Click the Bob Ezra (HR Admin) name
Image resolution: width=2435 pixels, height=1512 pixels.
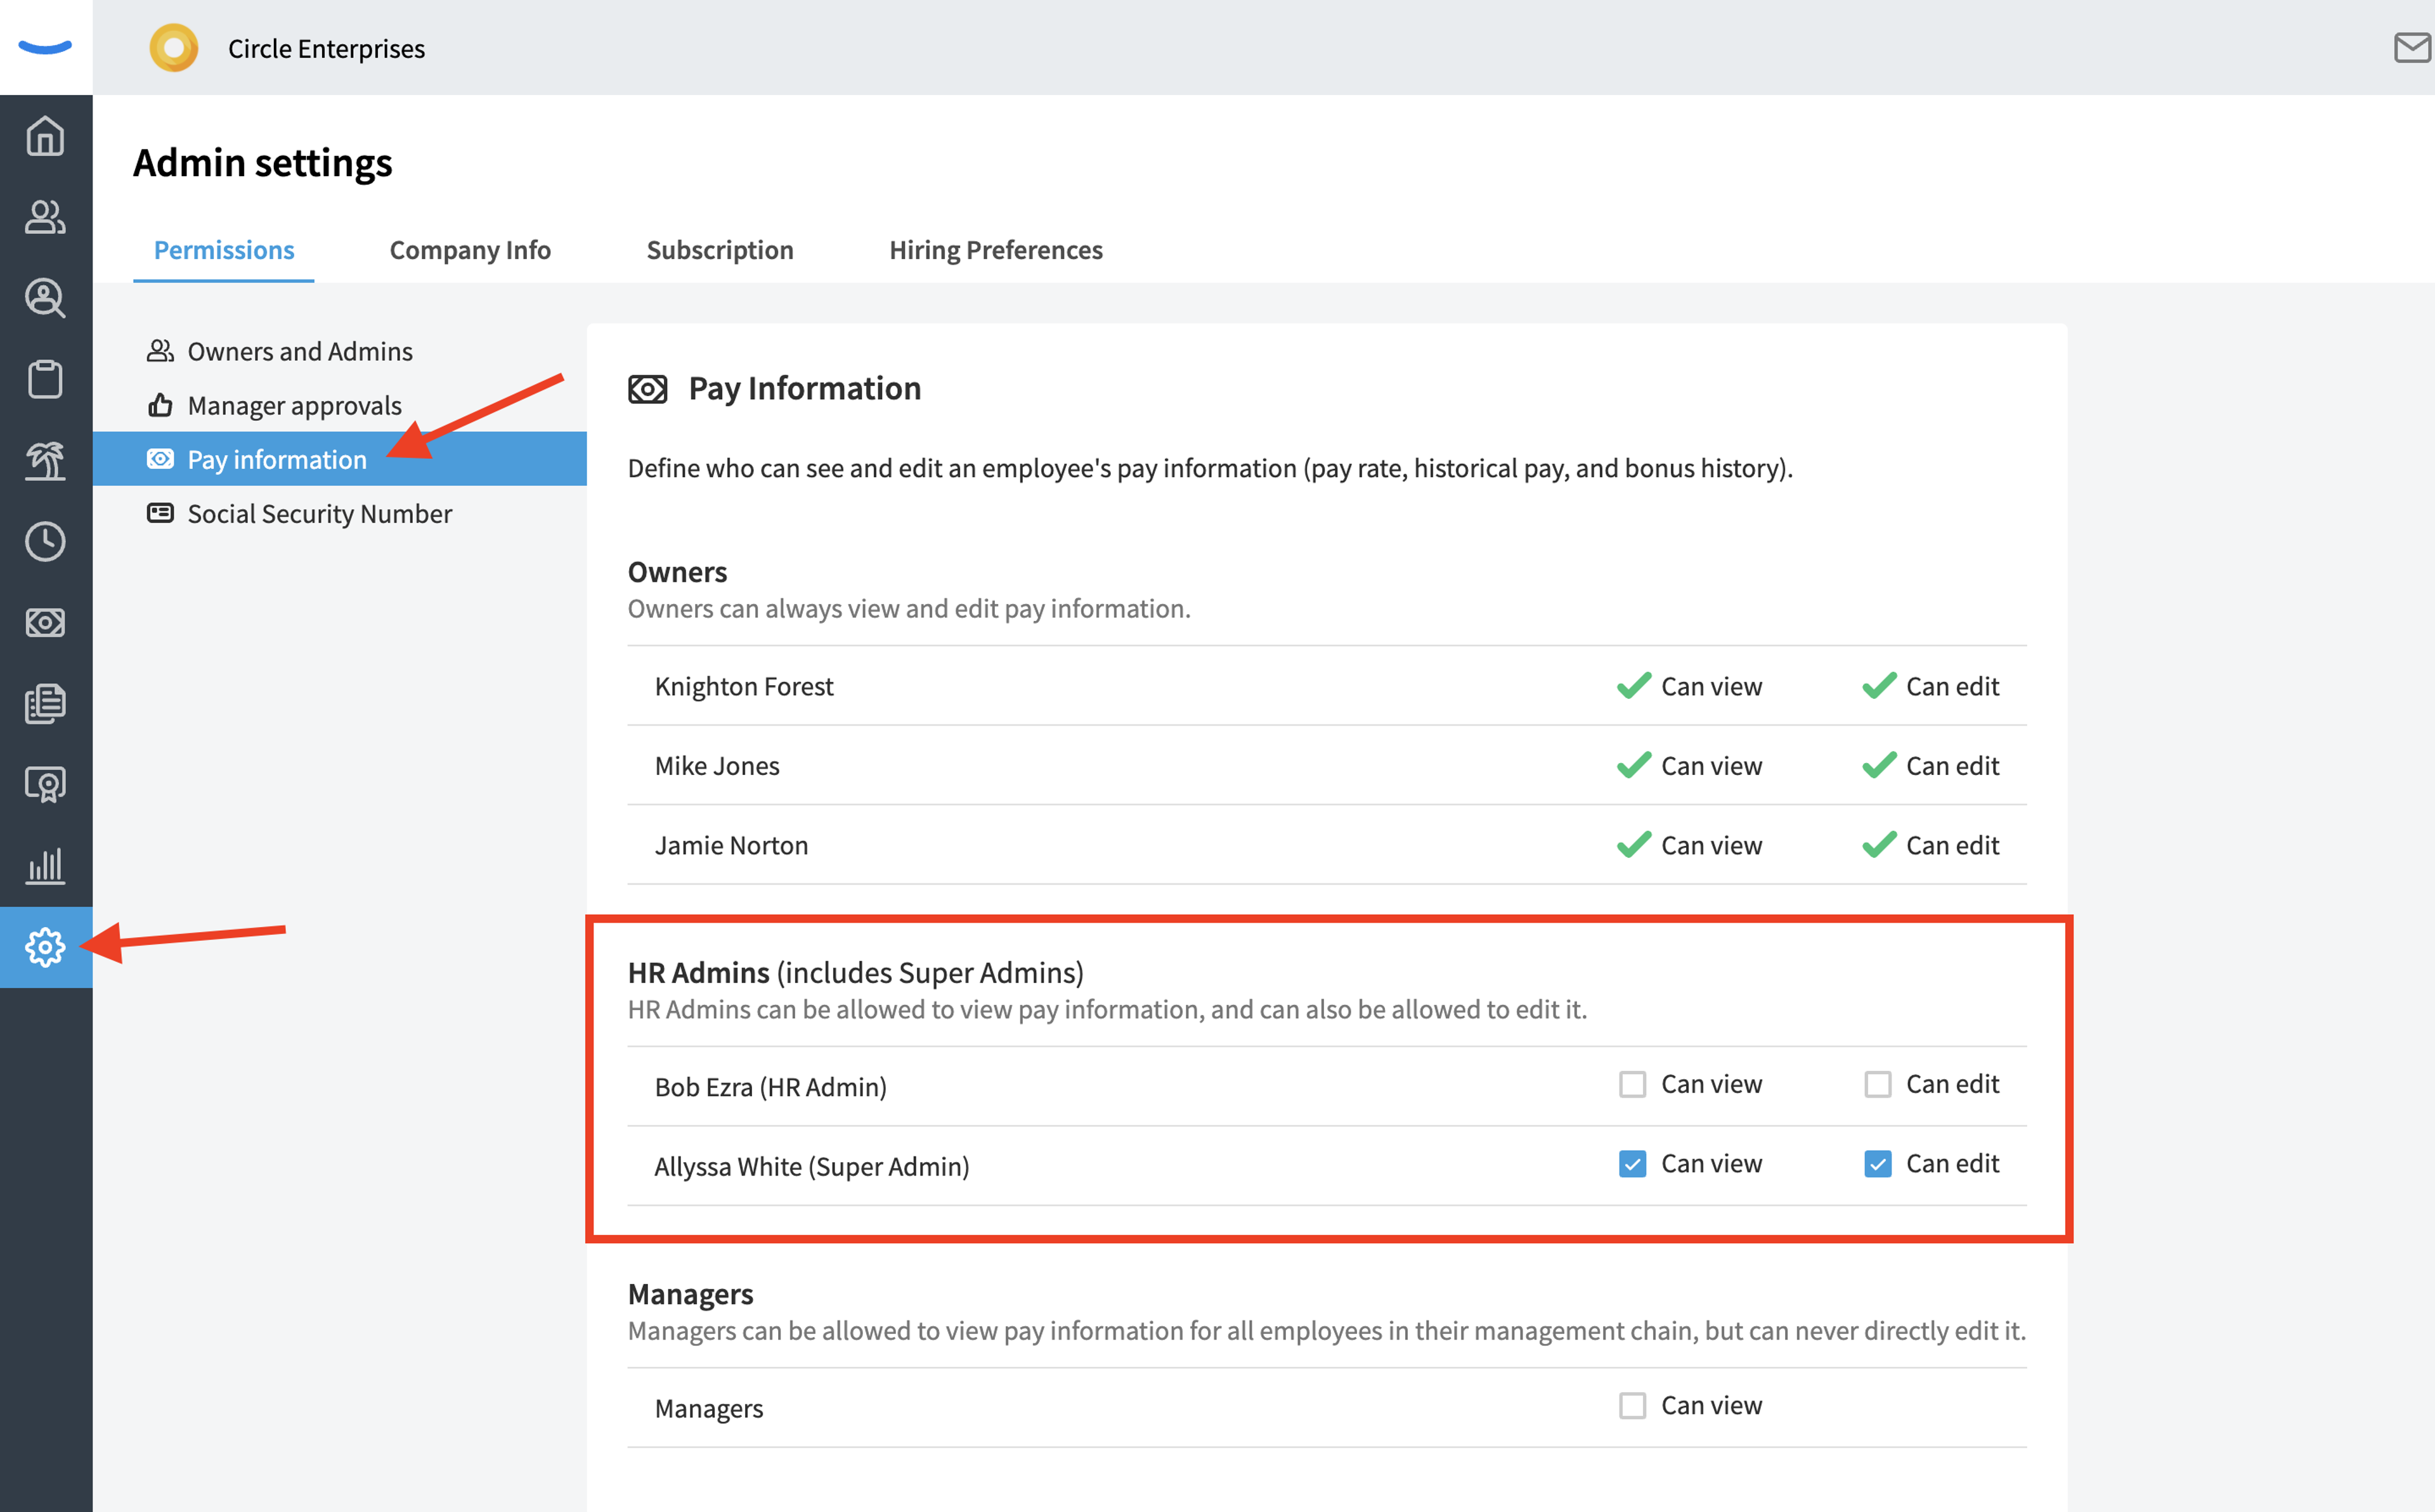tap(771, 1087)
